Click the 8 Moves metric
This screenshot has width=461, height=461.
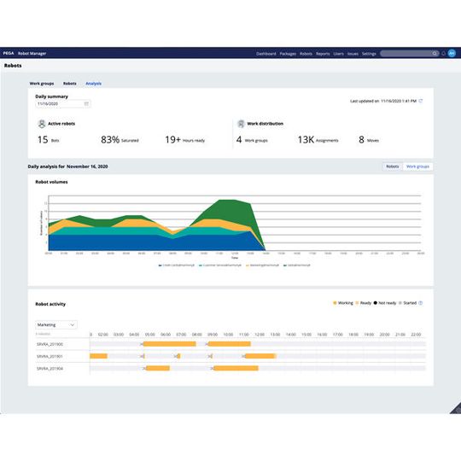[x=369, y=140]
